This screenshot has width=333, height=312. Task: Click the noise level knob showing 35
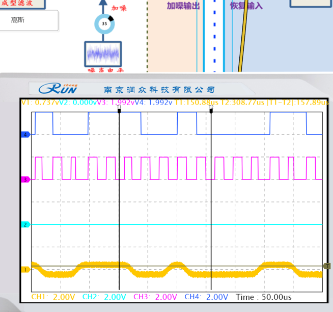(x=104, y=24)
